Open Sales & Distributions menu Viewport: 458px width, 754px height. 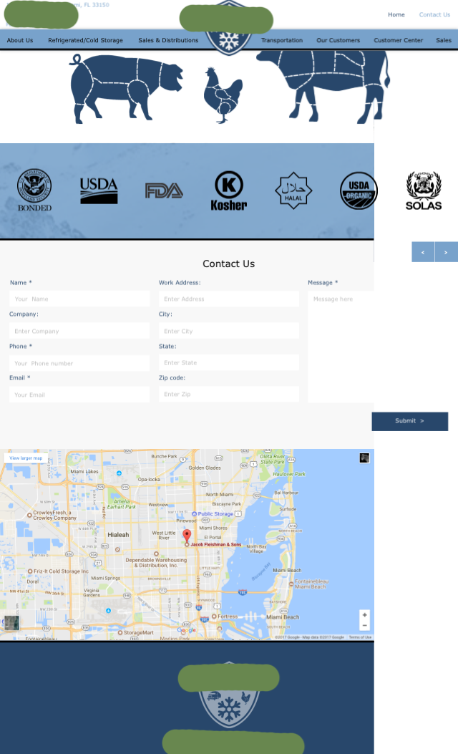point(168,40)
